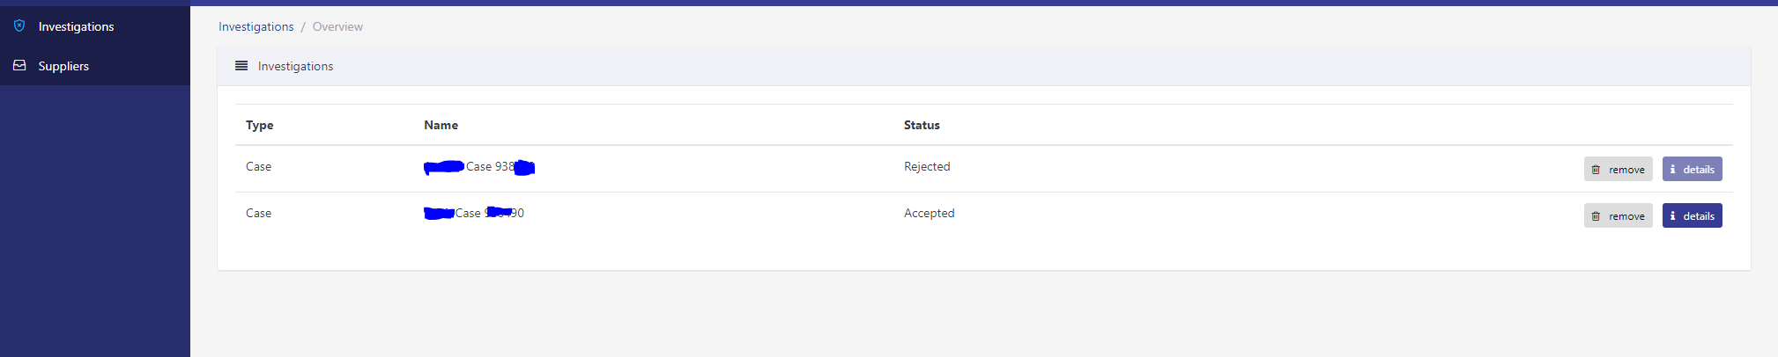Follow the Investigations breadcrumb link

(x=256, y=26)
